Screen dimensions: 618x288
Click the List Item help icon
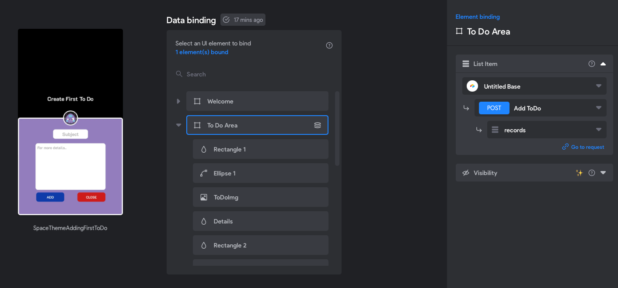pos(592,64)
